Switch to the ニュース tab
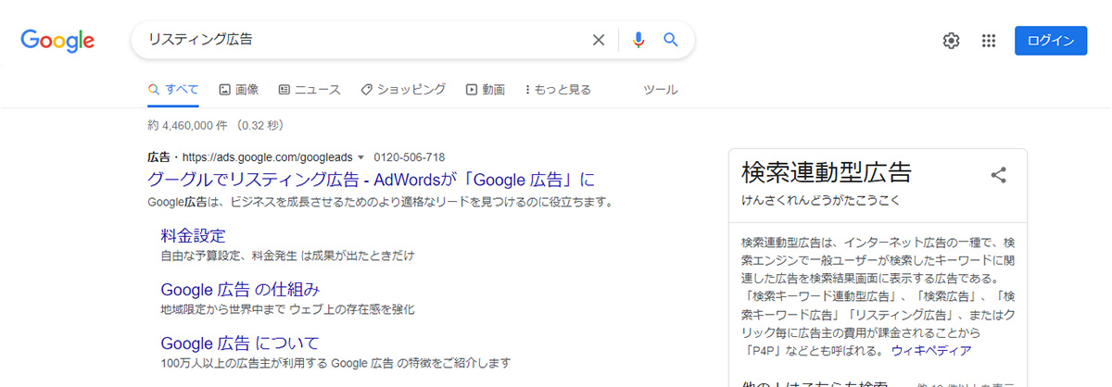 [310, 90]
